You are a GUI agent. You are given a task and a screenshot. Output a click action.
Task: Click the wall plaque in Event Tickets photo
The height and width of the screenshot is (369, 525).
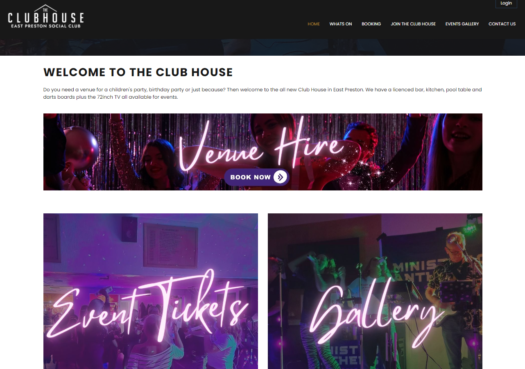(x=170, y=246)
